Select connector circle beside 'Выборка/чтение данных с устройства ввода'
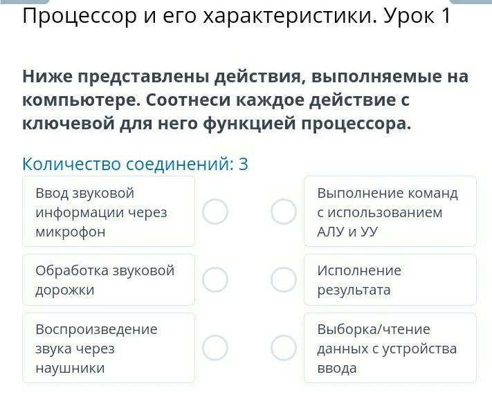This screenshot has width=492, height=417. coord(283,348)
